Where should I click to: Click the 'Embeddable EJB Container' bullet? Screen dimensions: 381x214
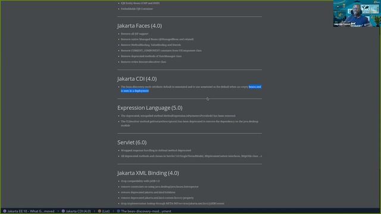[x=137, y=9]
